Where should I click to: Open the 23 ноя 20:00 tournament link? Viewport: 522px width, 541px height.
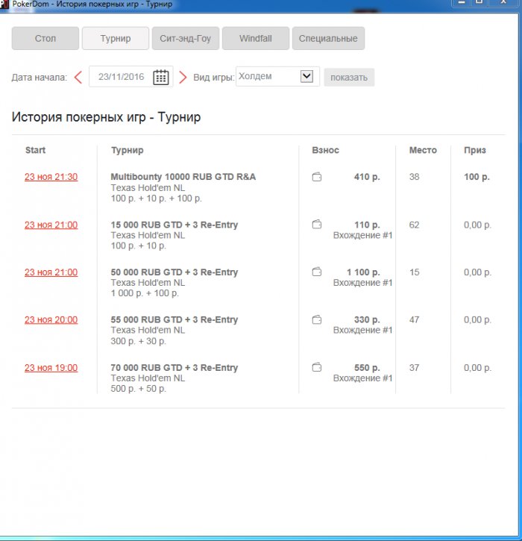pos(51,320)
